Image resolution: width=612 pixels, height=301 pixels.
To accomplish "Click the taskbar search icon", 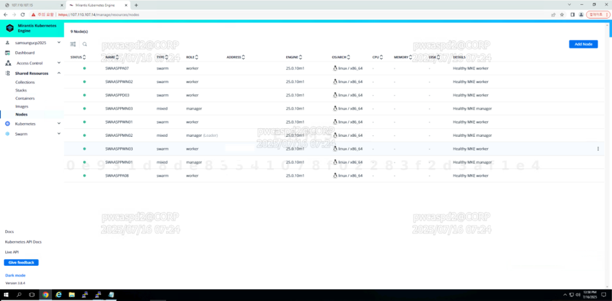I will 19,295.
